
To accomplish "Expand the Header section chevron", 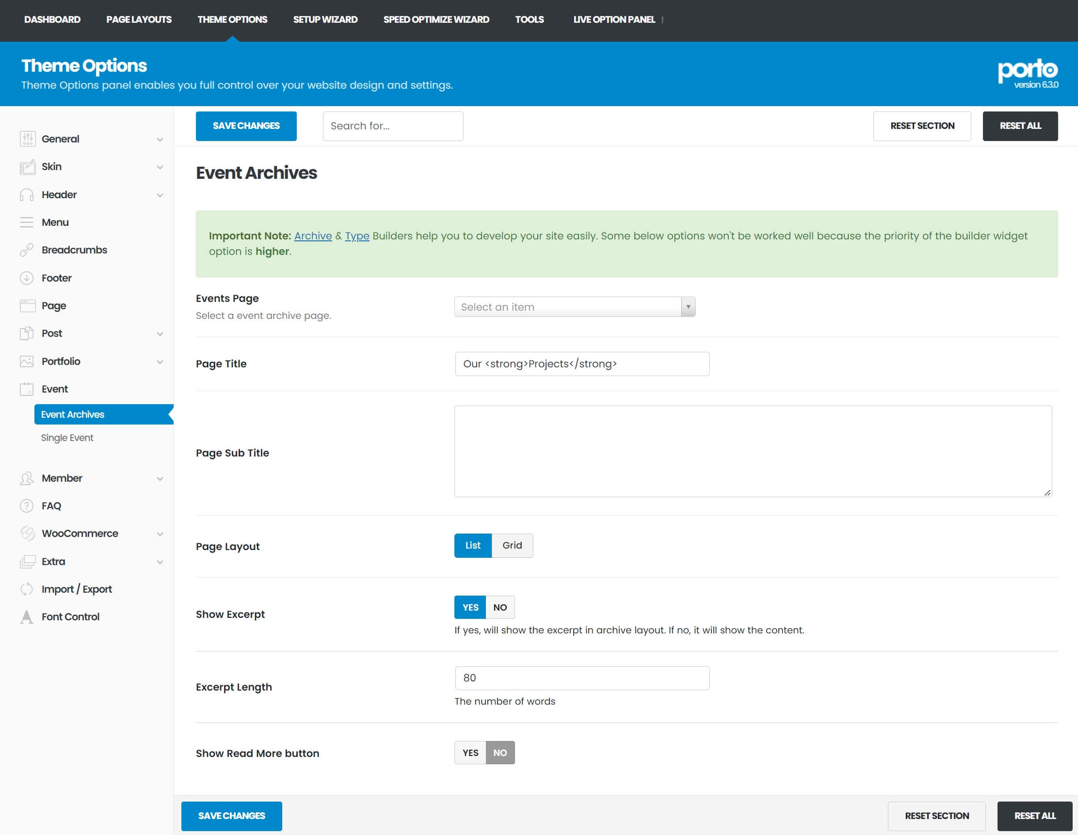I will pos(160,195).
